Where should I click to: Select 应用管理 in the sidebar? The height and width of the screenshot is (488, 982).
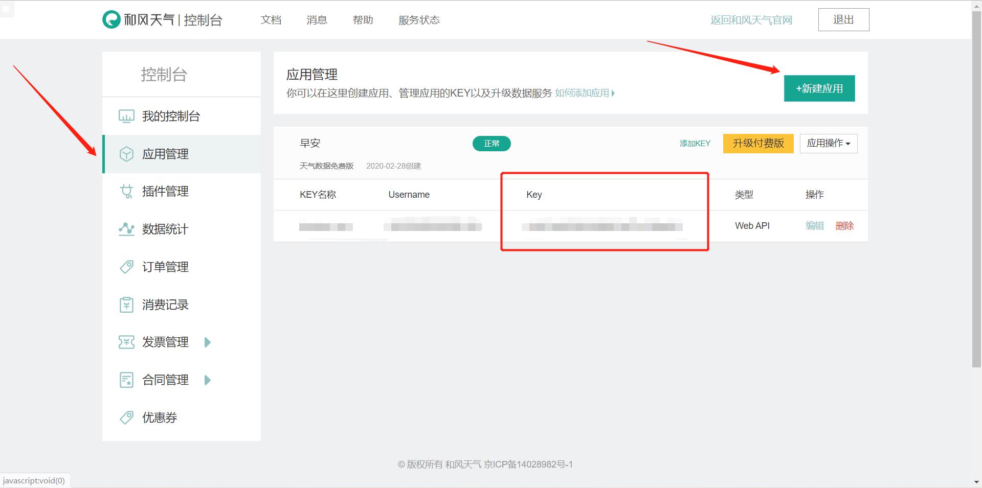click(x=182, y=154)
